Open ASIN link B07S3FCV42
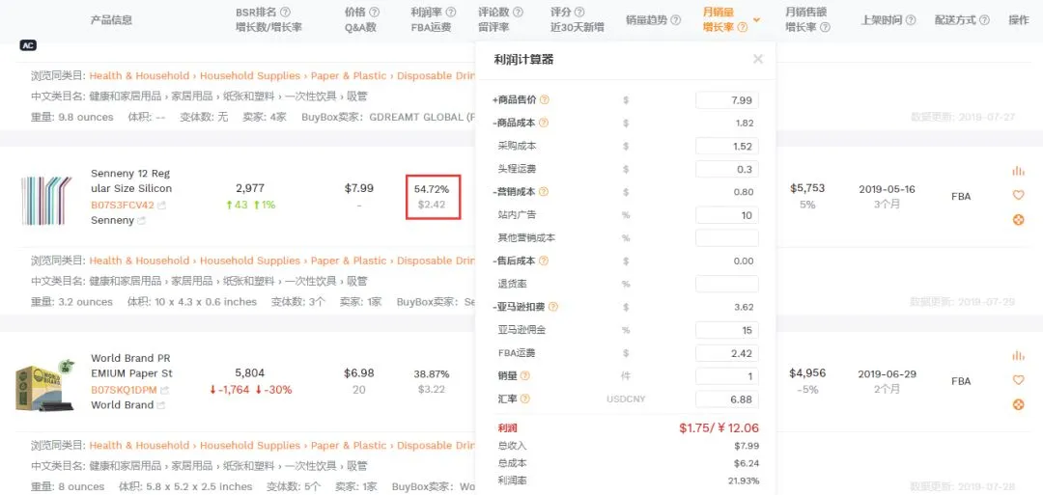 coord(123,205)
